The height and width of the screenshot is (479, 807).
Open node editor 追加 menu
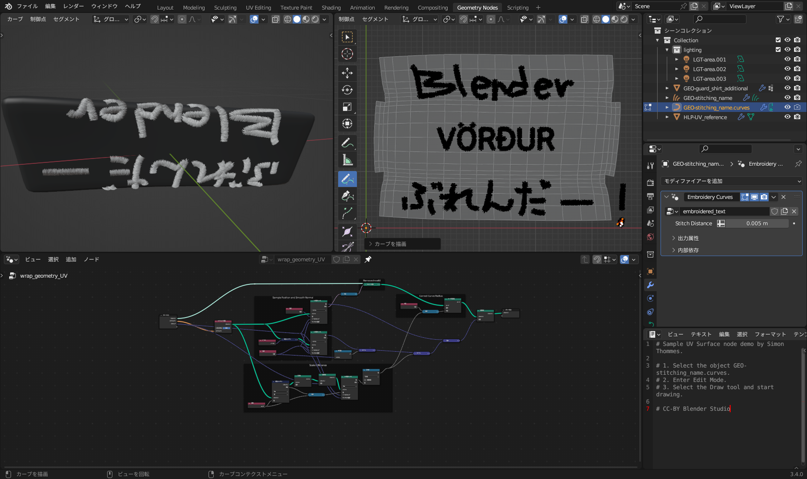[71, 259]
